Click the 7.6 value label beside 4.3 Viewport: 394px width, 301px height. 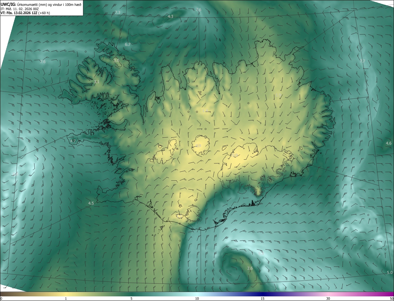pyautogui.click(x=199, y=10)
